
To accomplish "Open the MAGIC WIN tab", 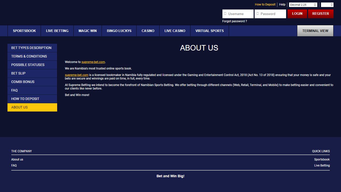I will (x=88, y=31).
